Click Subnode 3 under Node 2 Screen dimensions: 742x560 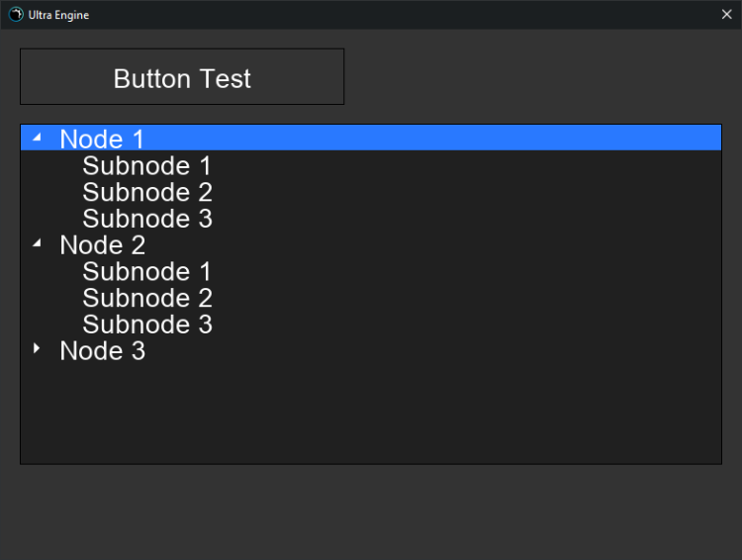(x=146, y=325)
